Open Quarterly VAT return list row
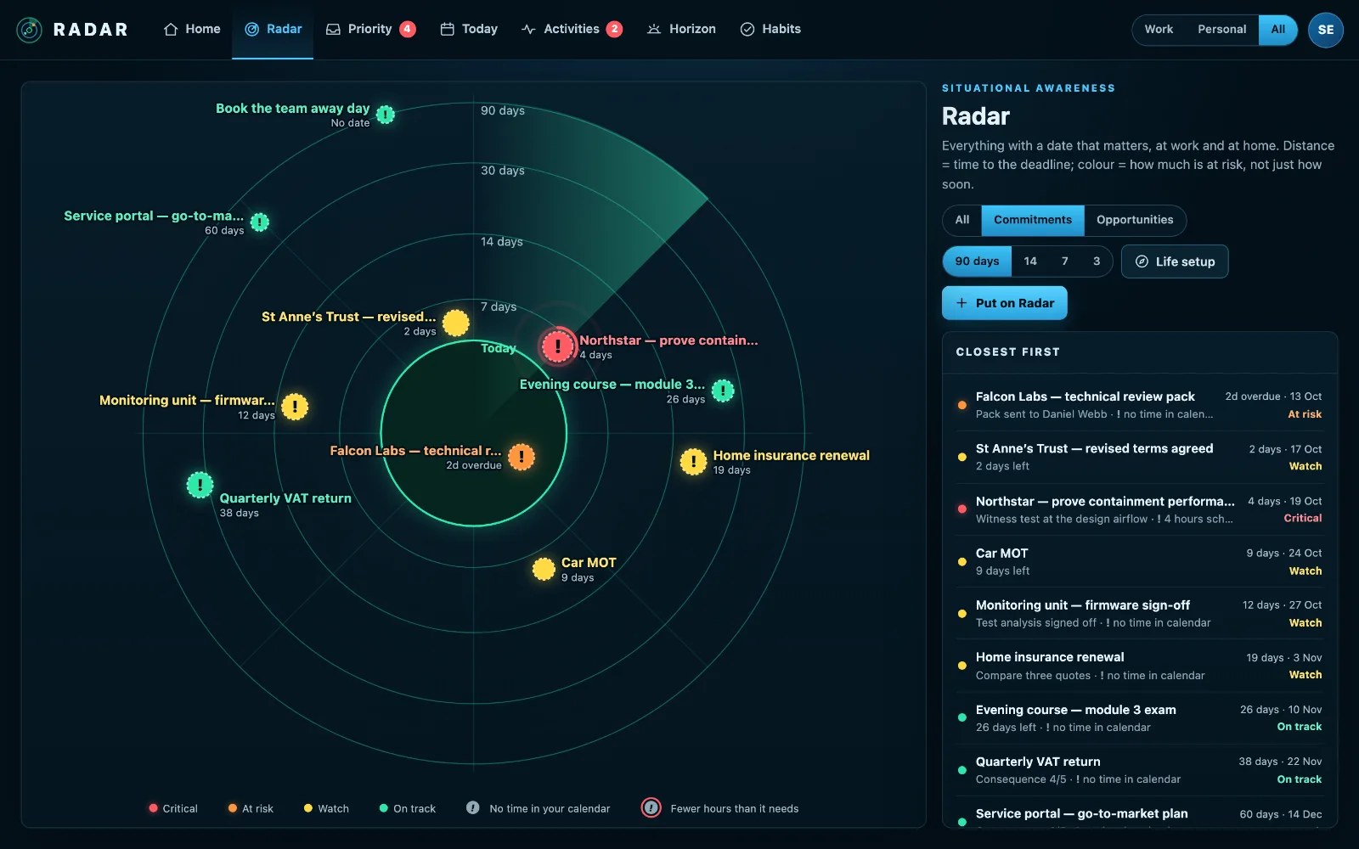The width and height of the screenshot is (1359, 849). click(x=1140, y=770)
